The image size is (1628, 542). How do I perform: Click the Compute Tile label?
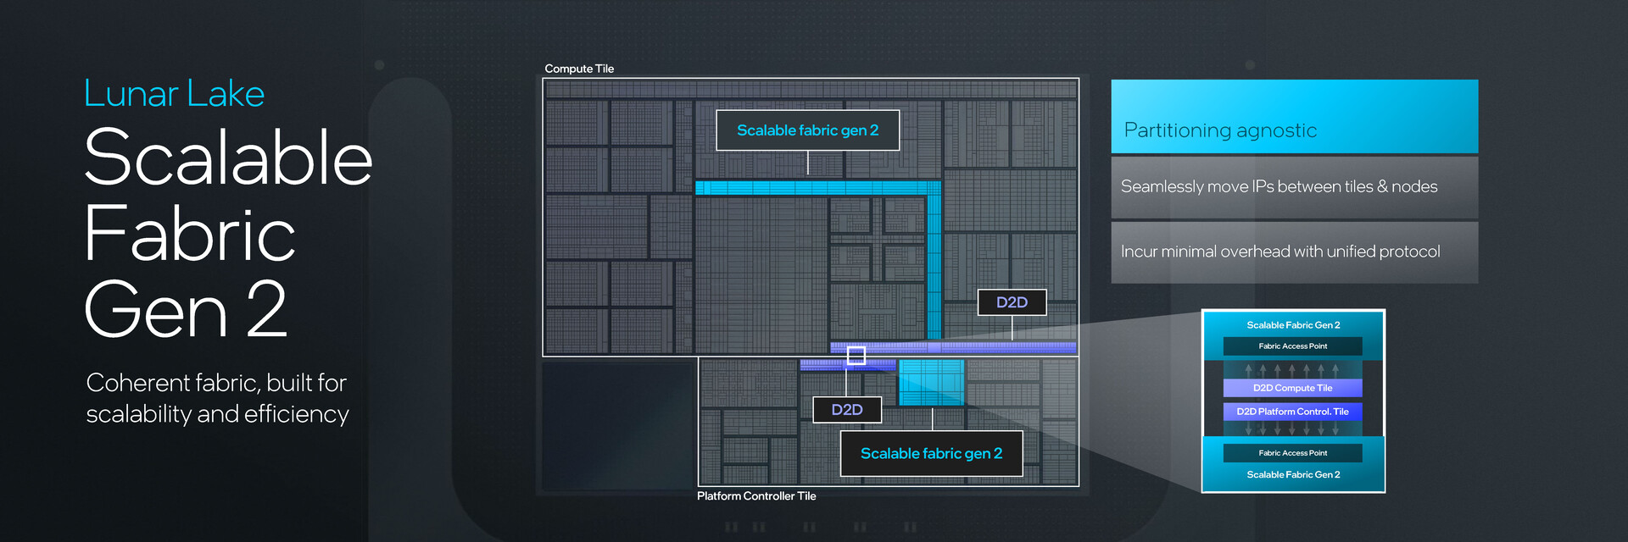[x=579, y=69]
